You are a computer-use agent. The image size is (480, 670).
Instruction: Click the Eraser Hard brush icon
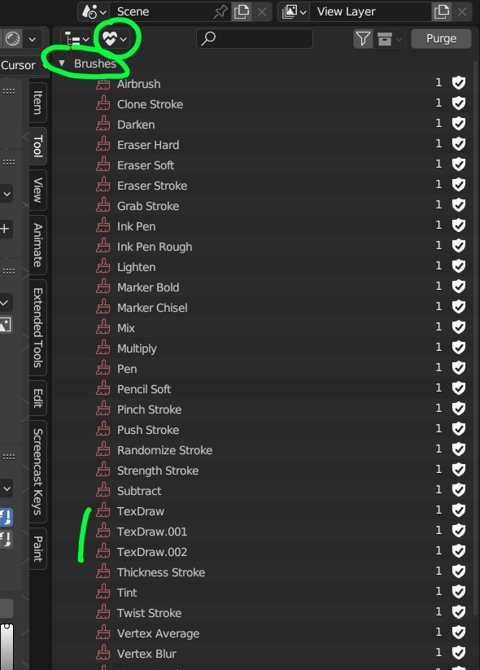[x=103, y=145]
